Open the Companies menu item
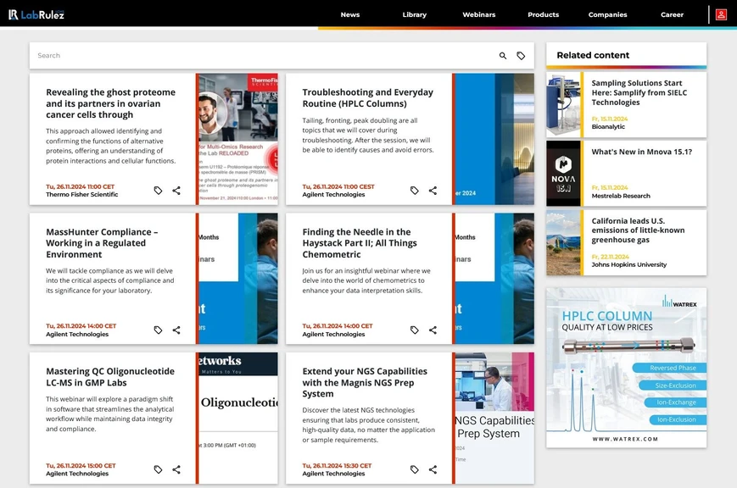This screenshot has width=737, height=488. (608, 14)
